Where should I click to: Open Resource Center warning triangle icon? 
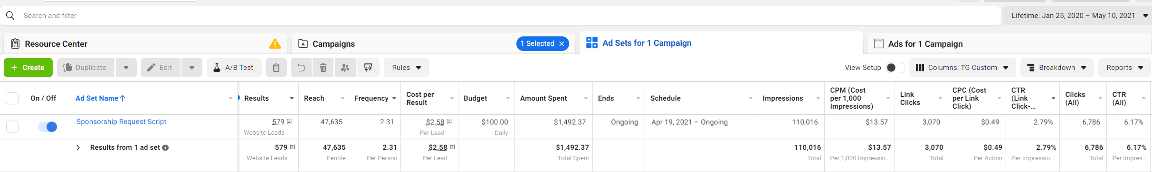tap(275, 44)
